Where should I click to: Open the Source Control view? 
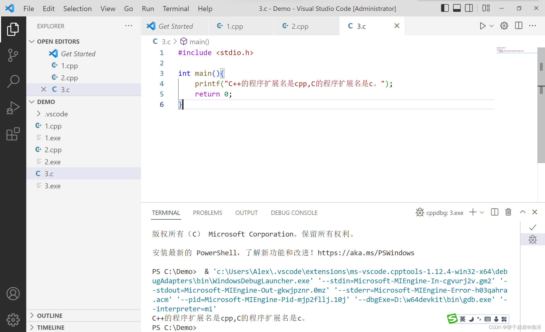point(13,55)
